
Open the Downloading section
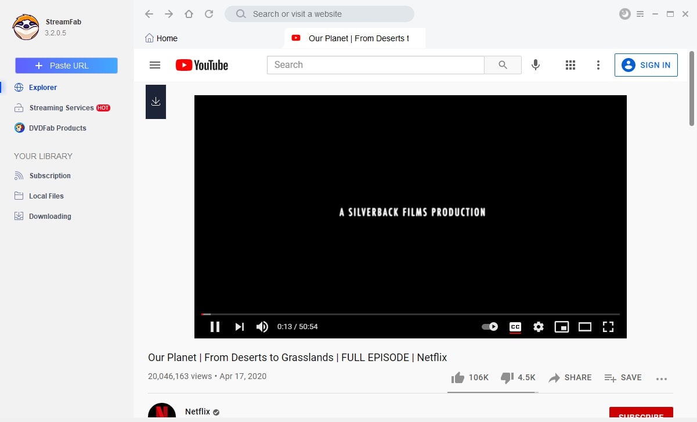[x=50, y=217]
